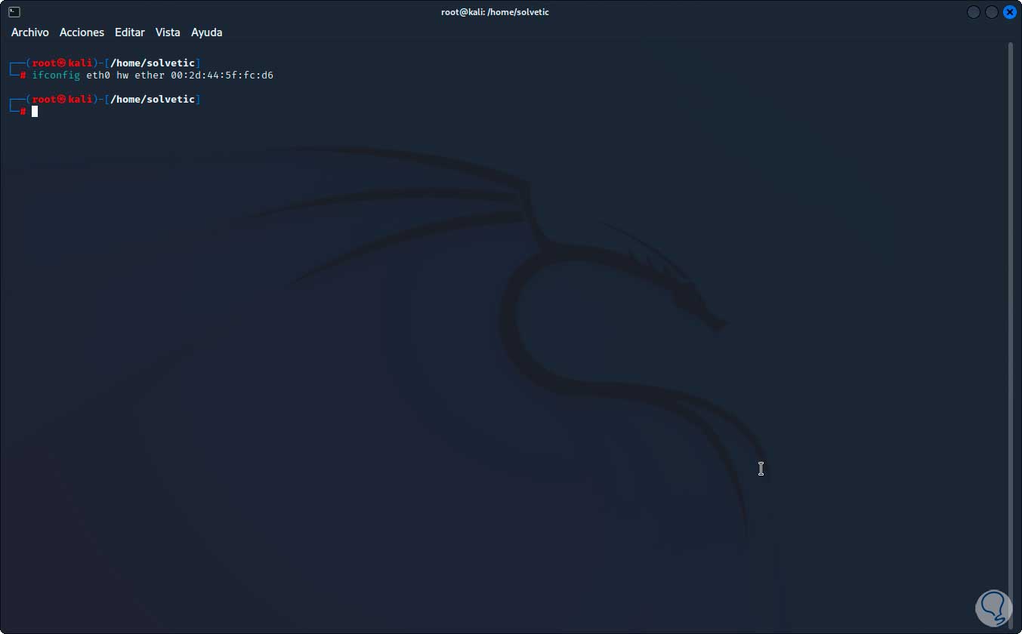Click 'eth0' in the ifconfig command
The width and height of the screenshot is (1022, 634).
(98, 75)
